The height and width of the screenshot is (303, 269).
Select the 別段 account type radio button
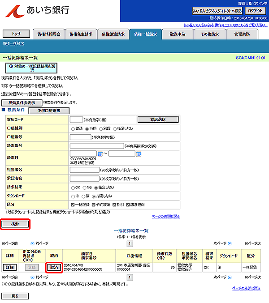click(101, 129)
